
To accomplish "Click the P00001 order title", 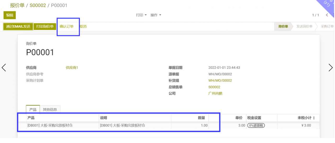I will coord(40,52).
